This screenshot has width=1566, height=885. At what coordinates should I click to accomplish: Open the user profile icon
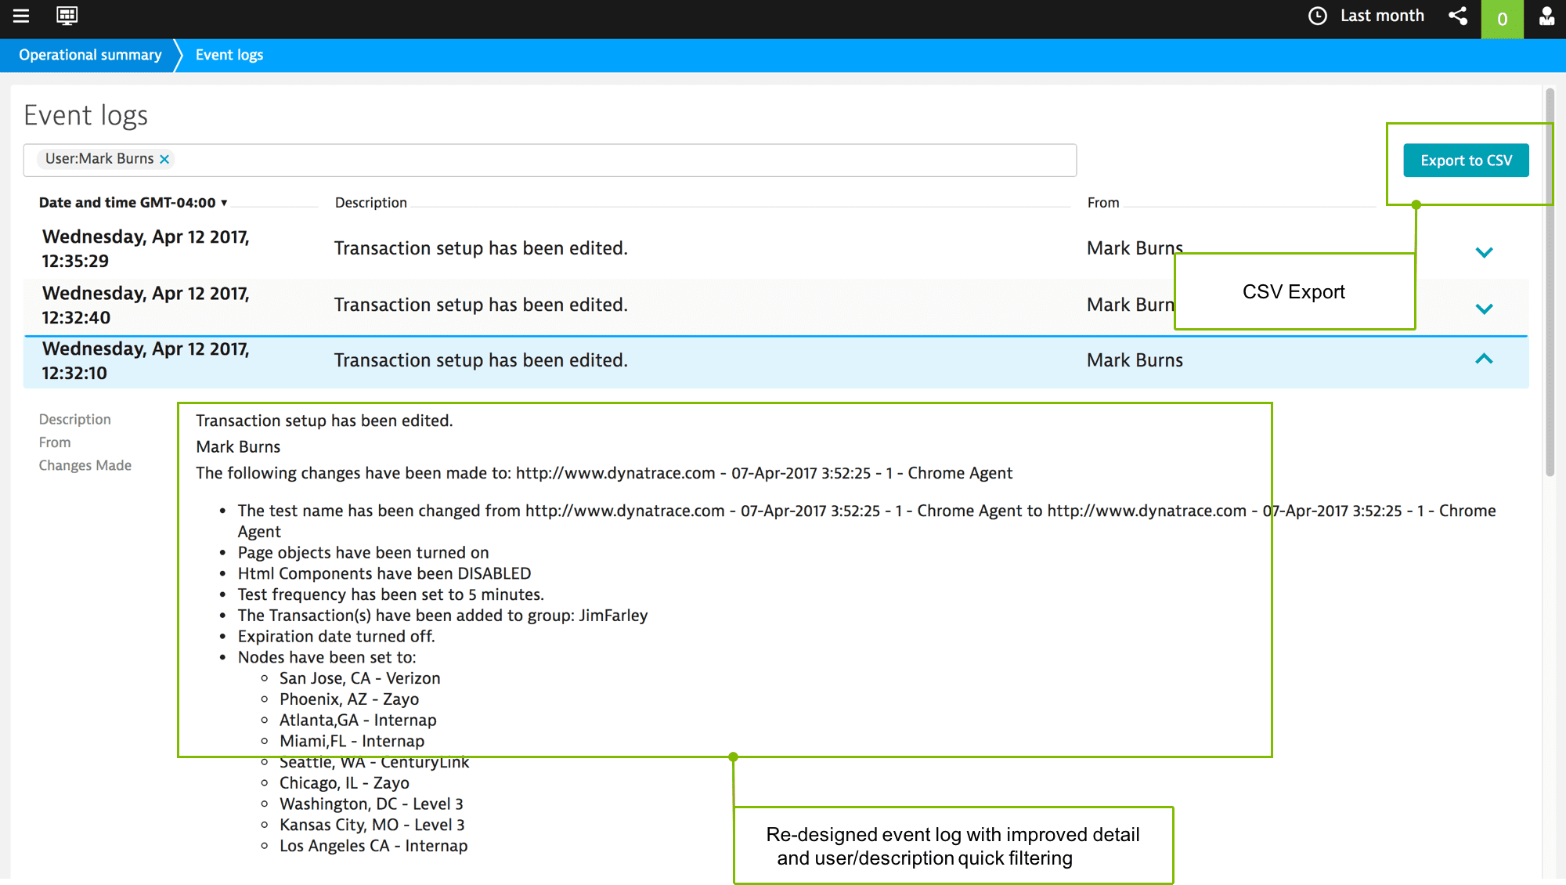point(1546,16)
